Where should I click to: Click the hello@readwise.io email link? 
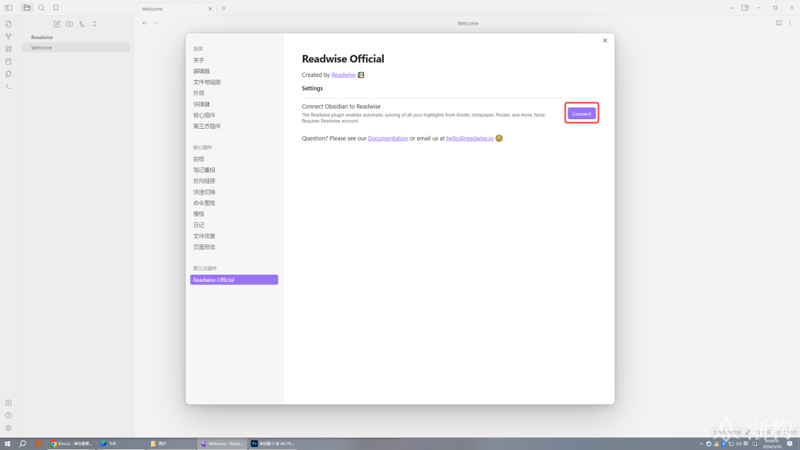(470, 138)
